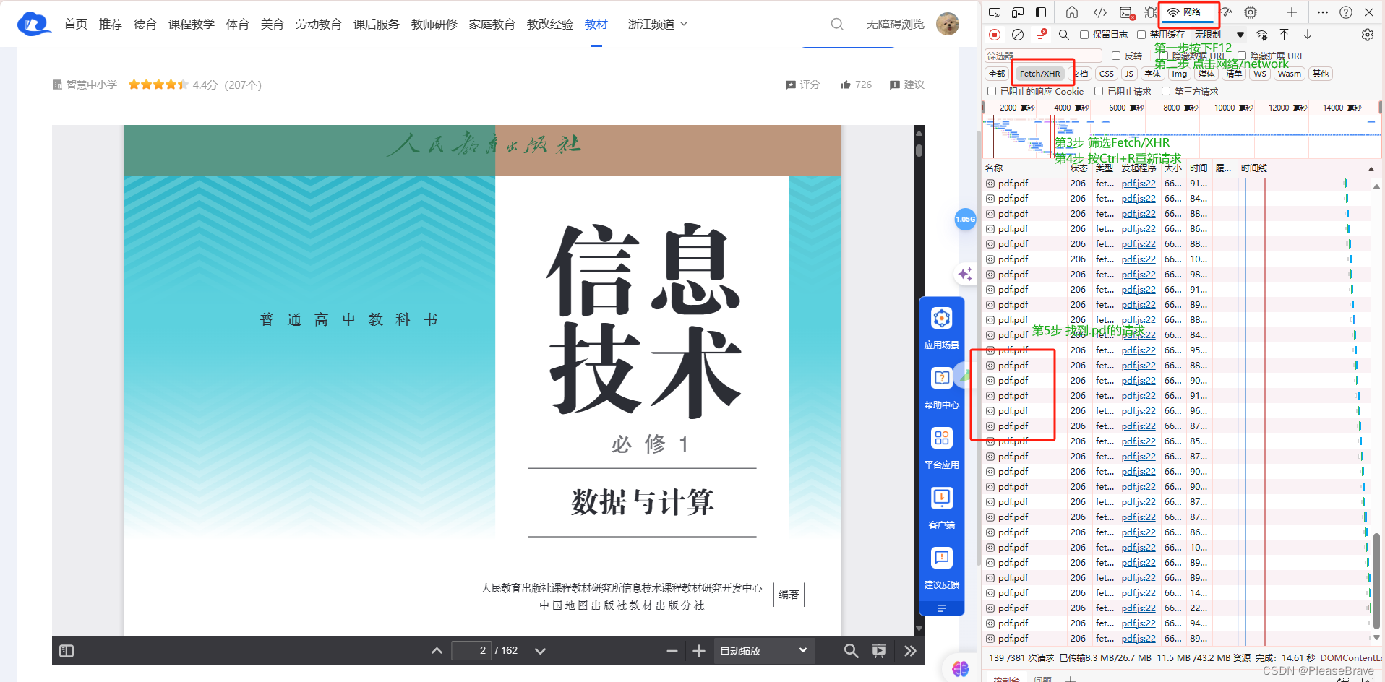The width and height of the screenshot is (1385, 682).
Task: Click PDF viewer find magnifier icon
Action: click(852, 651)
